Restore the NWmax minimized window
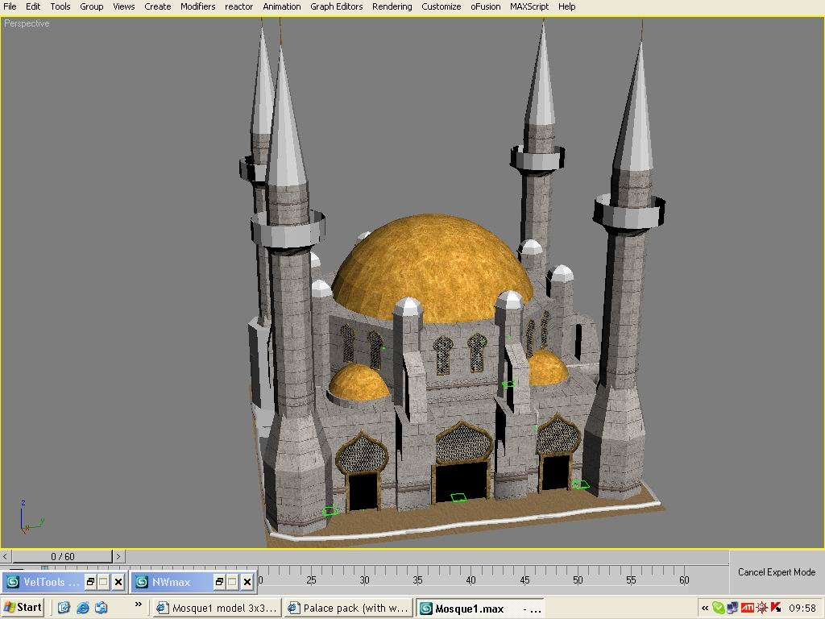 [219, 582]
